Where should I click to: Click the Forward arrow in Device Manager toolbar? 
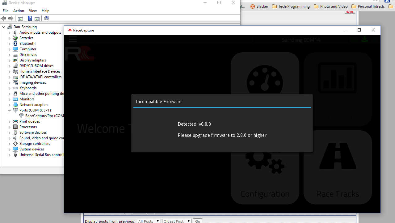tap(11, 18)
